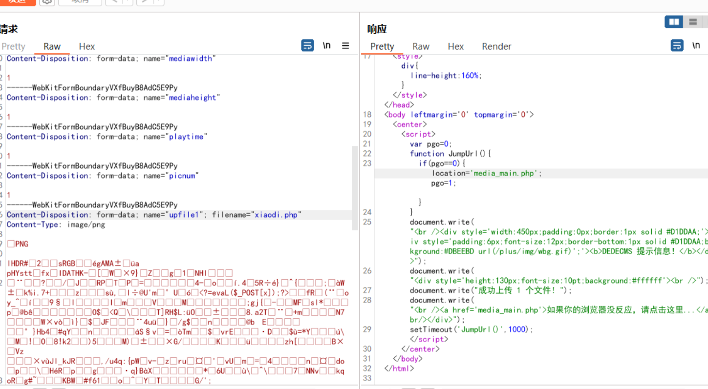708x389 pixels.
Task: Click the "function JumpUrl(){" line
Action: 451,154
